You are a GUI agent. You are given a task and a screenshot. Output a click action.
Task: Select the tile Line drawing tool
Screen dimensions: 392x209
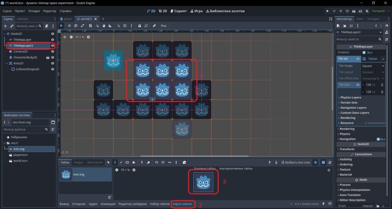tap(121, 162)
